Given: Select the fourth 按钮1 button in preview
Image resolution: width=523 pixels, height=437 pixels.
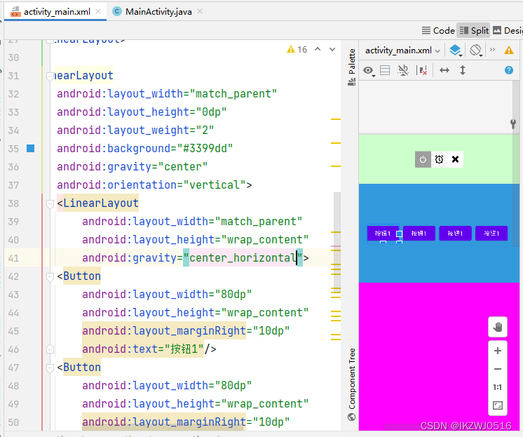Looking at the screenshot, I should pyautogui.click(x=491, y=234).
